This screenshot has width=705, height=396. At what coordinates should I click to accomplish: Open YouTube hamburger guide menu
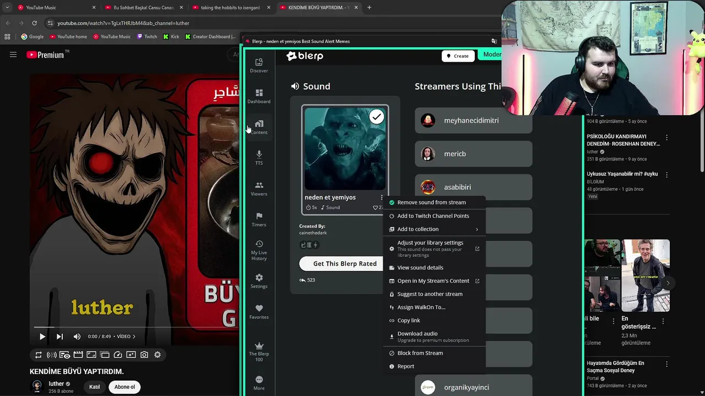pos(13,54)
